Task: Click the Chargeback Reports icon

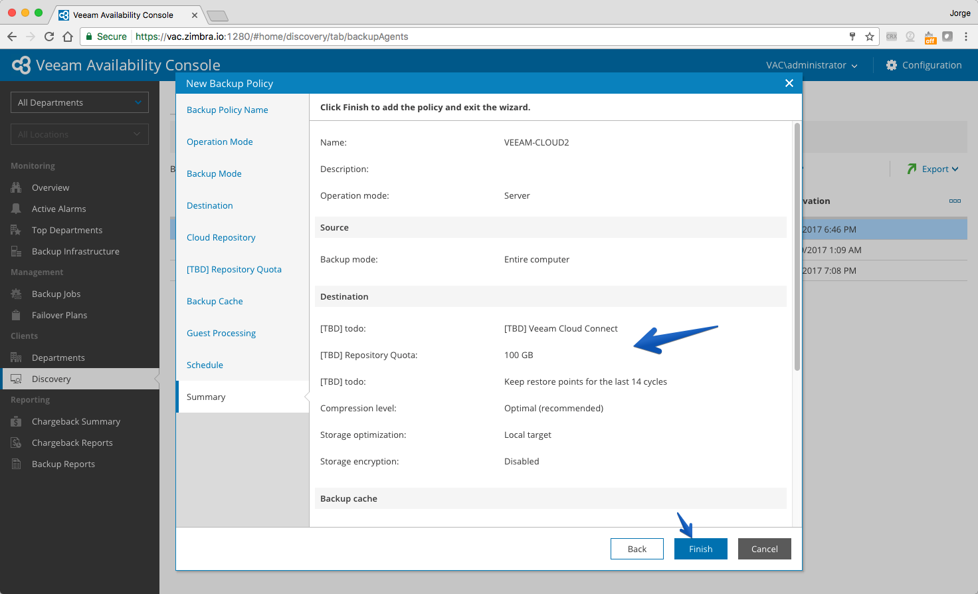Action: [x=16, y=443]
